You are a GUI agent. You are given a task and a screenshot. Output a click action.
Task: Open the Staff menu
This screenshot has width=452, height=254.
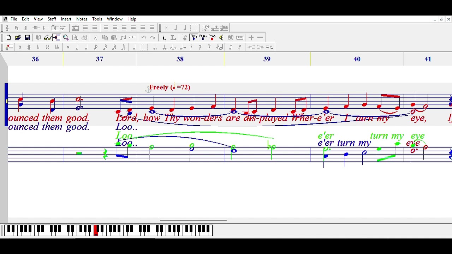click(x=52, y=19)
